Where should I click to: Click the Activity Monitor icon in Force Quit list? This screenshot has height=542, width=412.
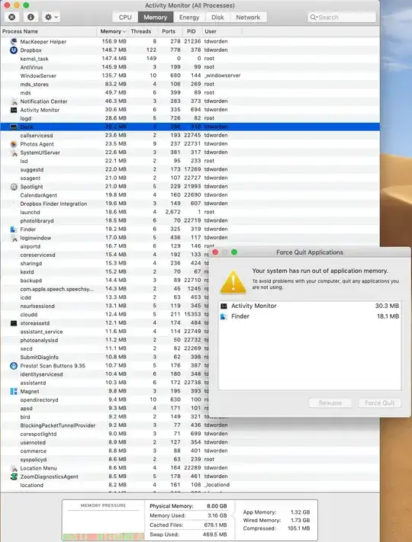pos(224,306)
